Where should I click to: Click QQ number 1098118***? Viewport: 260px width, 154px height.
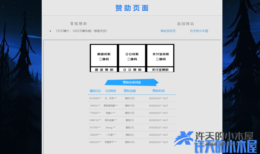click(x=95, y=120)
